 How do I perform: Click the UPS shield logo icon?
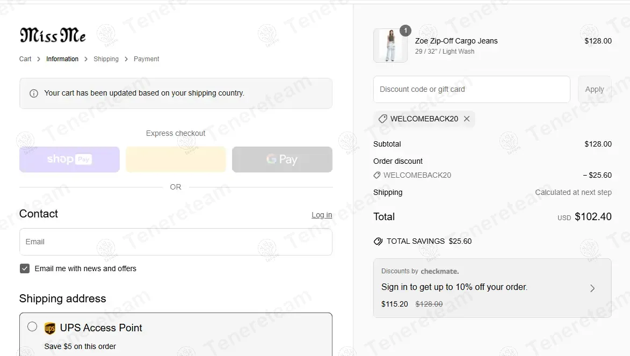click(50, 328)
